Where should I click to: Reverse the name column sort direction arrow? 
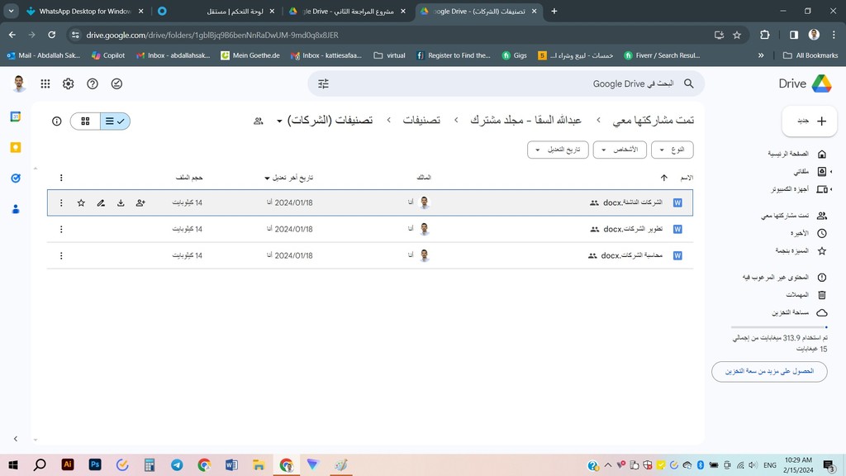(x=663, y=178)
